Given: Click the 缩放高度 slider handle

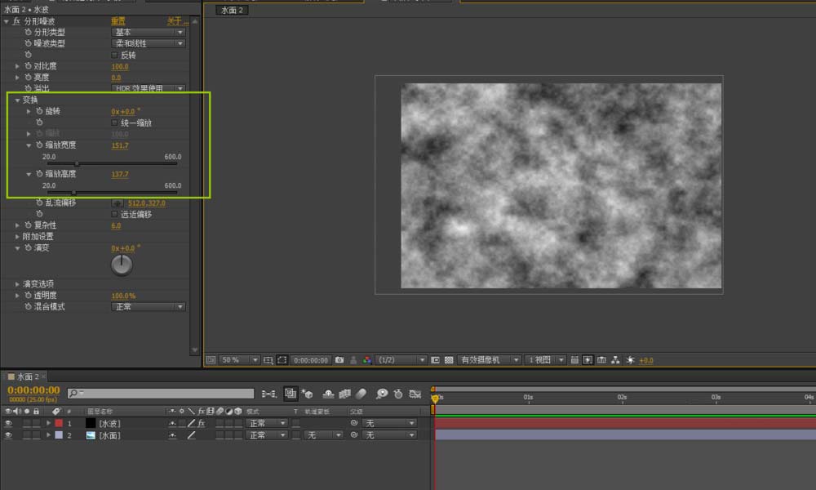Looking at the screenshot, I should [x=74, y=193].
